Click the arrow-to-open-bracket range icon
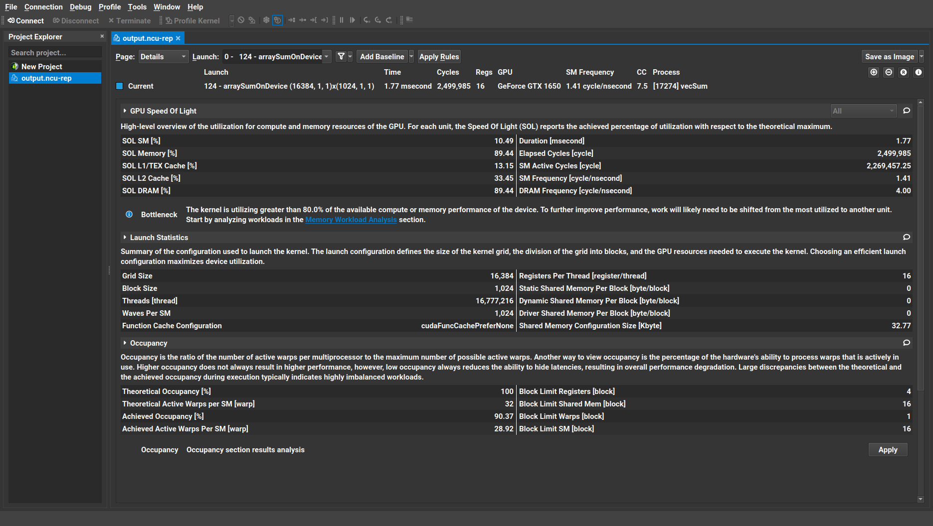This screenshot has width=933, height=526. [314, 20]
